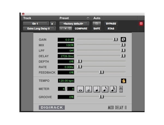Click the DEPTH value field

pyautogui.click(x=66, y=61)
